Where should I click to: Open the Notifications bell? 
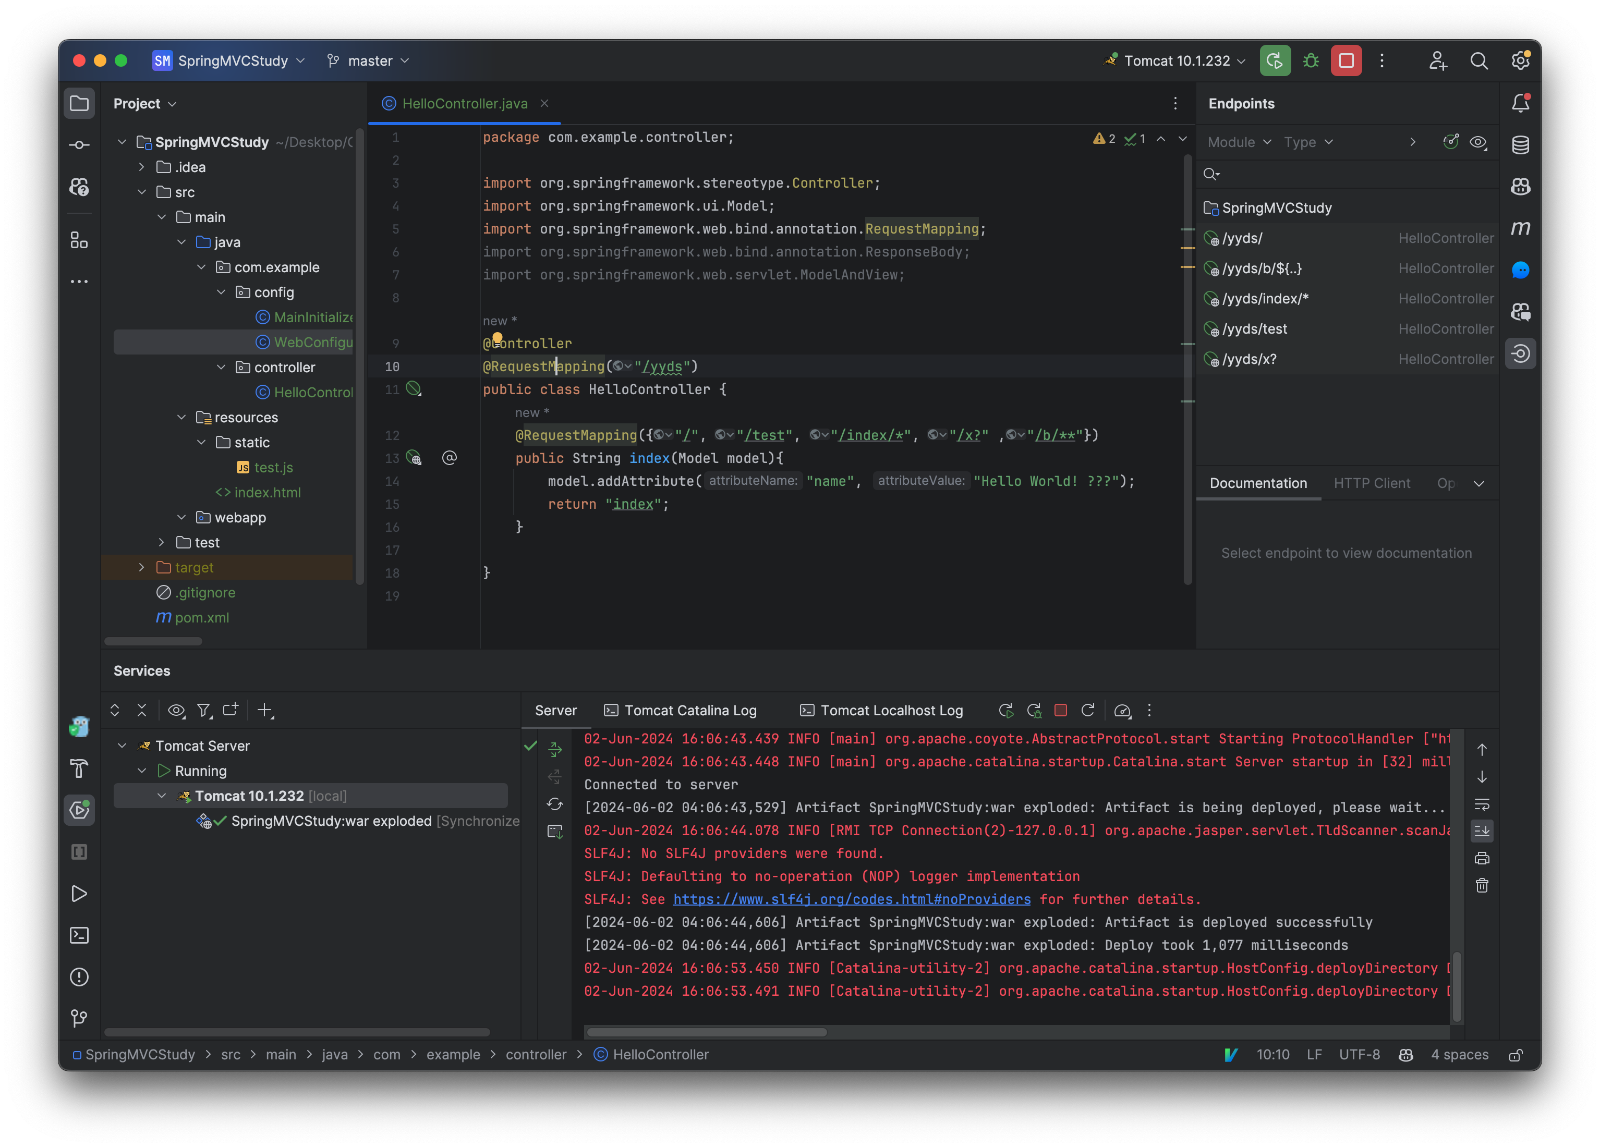1520,104
